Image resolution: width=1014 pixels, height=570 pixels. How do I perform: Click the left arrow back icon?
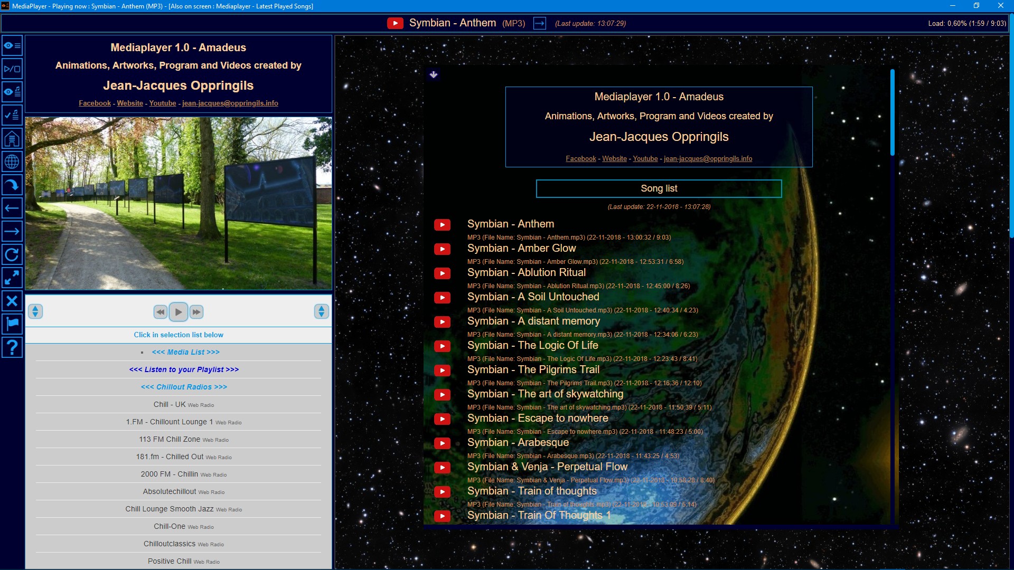pos(12,208)
